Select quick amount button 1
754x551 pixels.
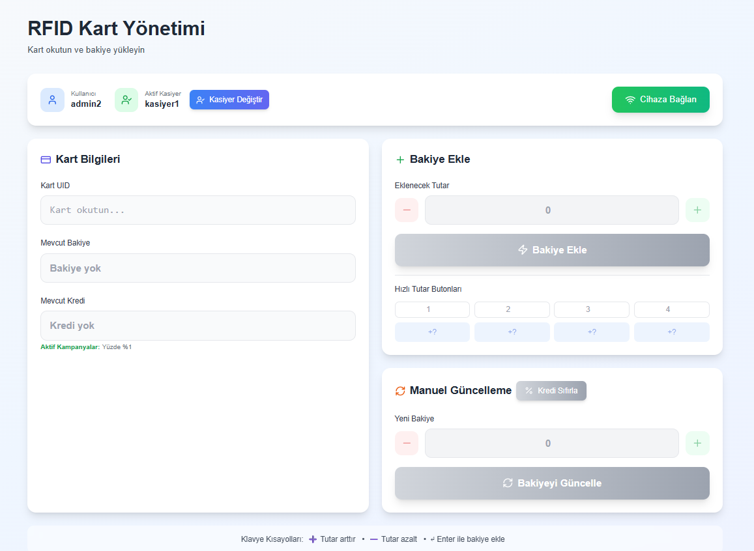tap(432, 309)
